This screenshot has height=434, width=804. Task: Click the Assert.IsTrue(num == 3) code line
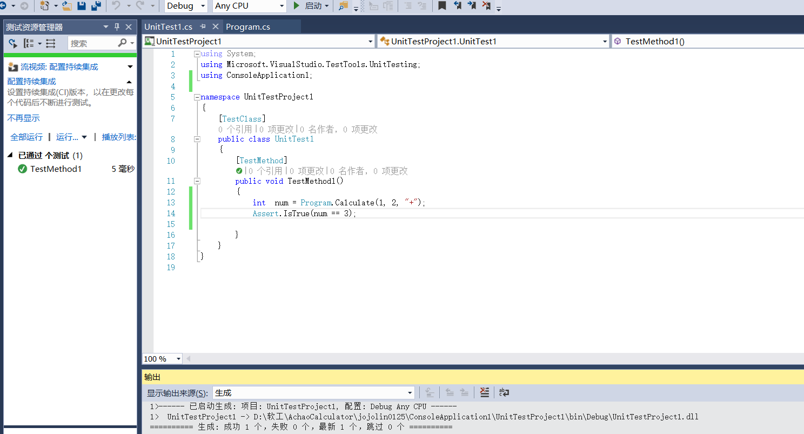[x=305, y=213]
